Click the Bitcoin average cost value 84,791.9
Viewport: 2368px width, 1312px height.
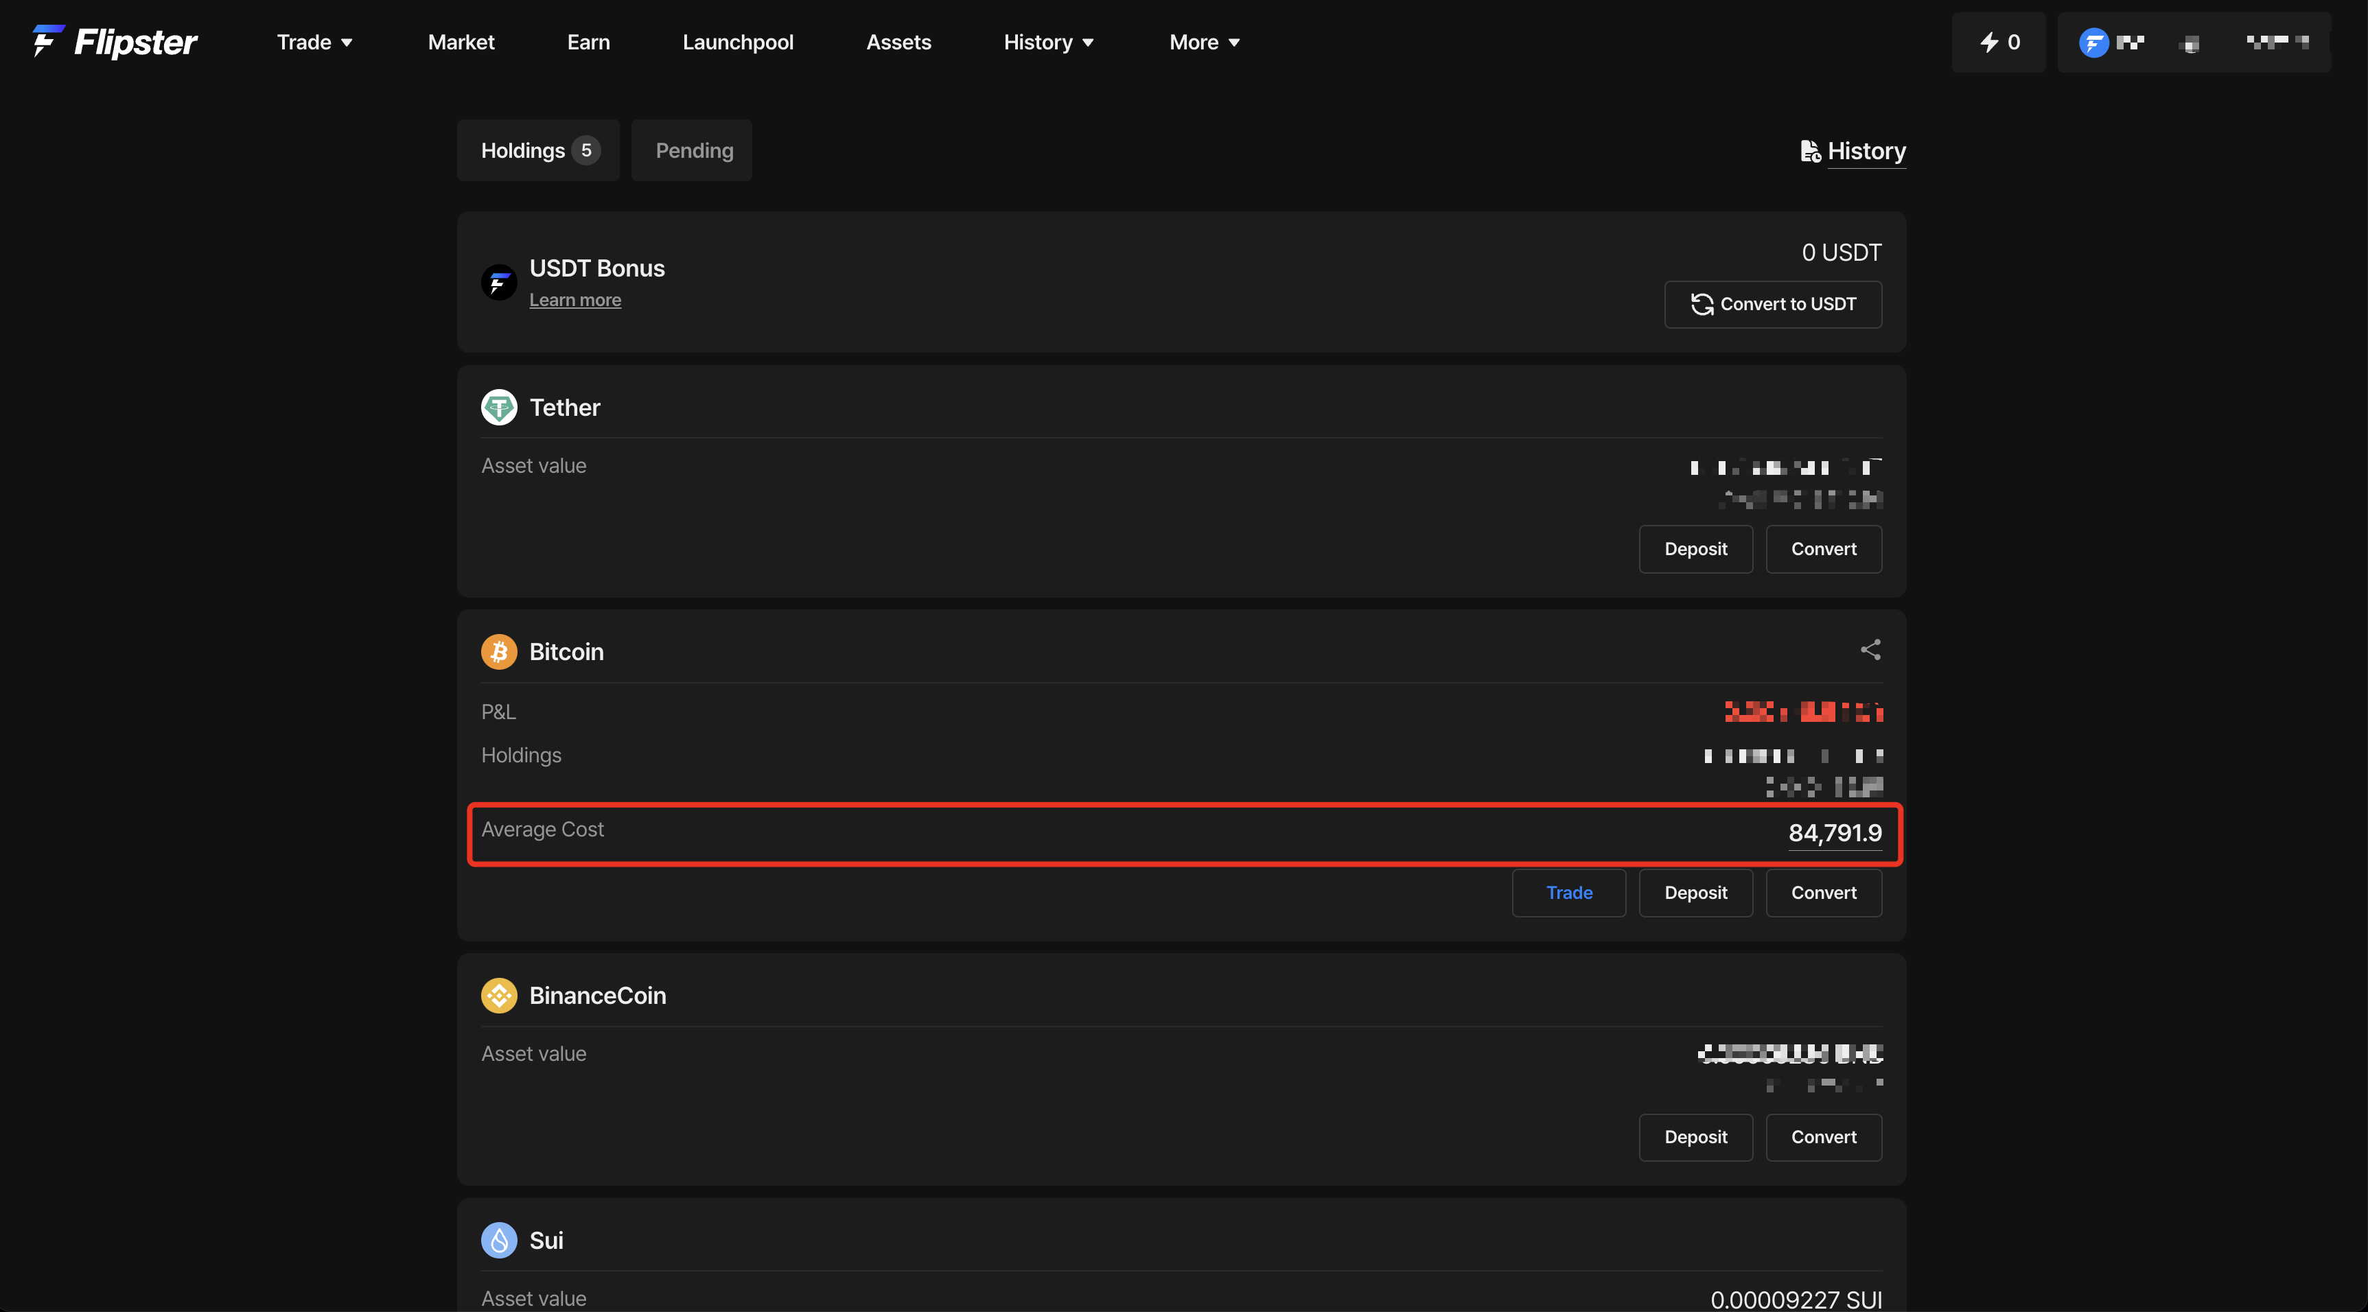coord(1835,832)
